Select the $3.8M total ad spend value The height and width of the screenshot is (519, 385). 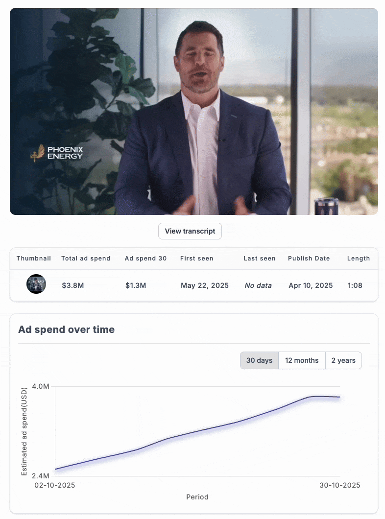coord(73,285)
